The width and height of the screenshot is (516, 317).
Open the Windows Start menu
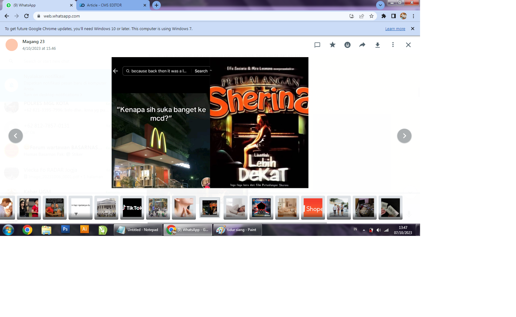point(8,230)
